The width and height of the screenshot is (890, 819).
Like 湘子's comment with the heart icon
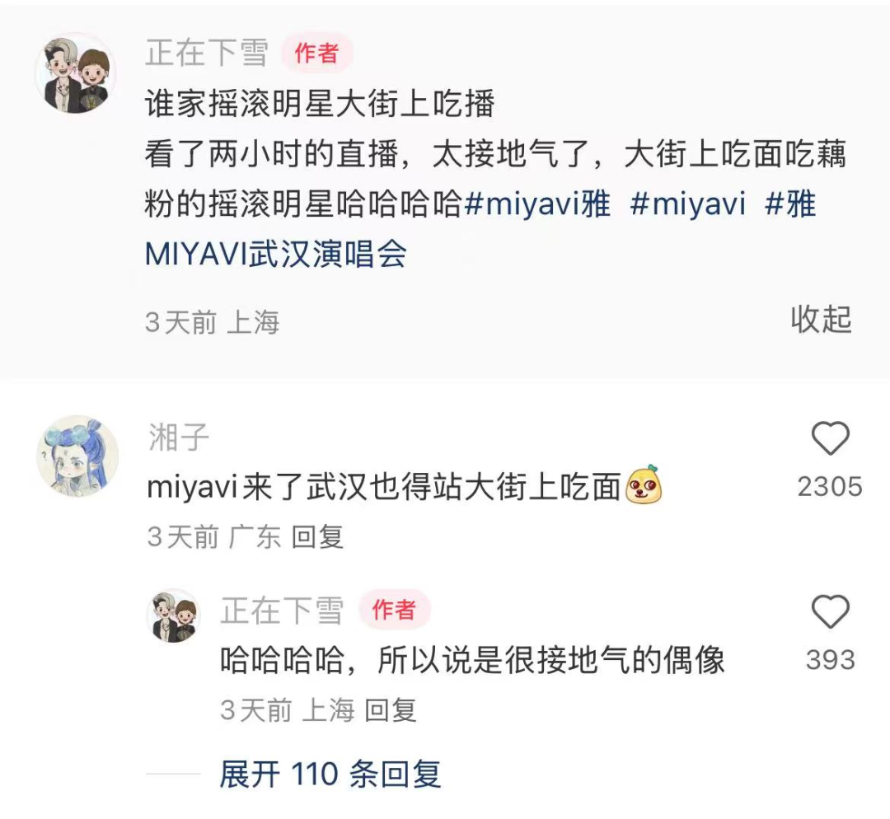(x=830, y=438)
